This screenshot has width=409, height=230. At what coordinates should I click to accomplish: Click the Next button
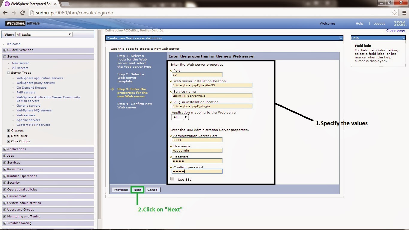point(137,190)
